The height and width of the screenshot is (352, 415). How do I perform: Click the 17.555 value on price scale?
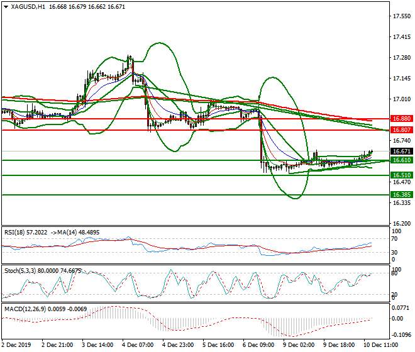[x=400, y=16]
